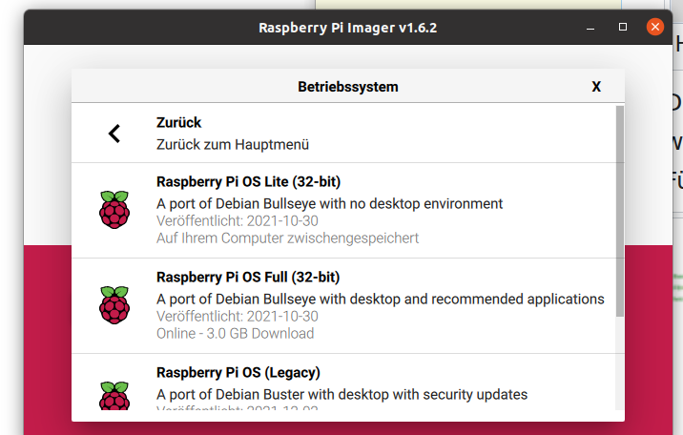Choose Raspberry Pi OS Full (32-bit) title
The height and width of the screenshot is (435, 683).
tap(248, 277)
